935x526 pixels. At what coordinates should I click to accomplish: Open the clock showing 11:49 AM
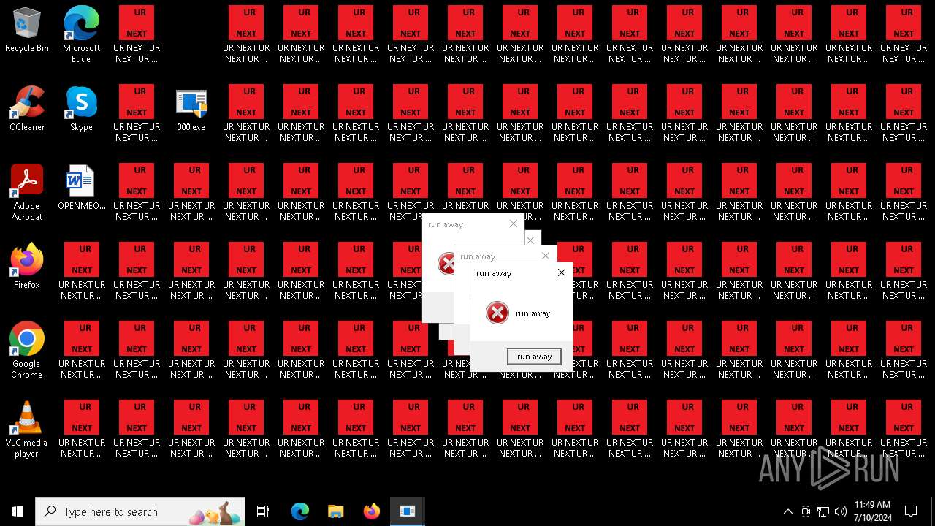(x=872, y=511)
